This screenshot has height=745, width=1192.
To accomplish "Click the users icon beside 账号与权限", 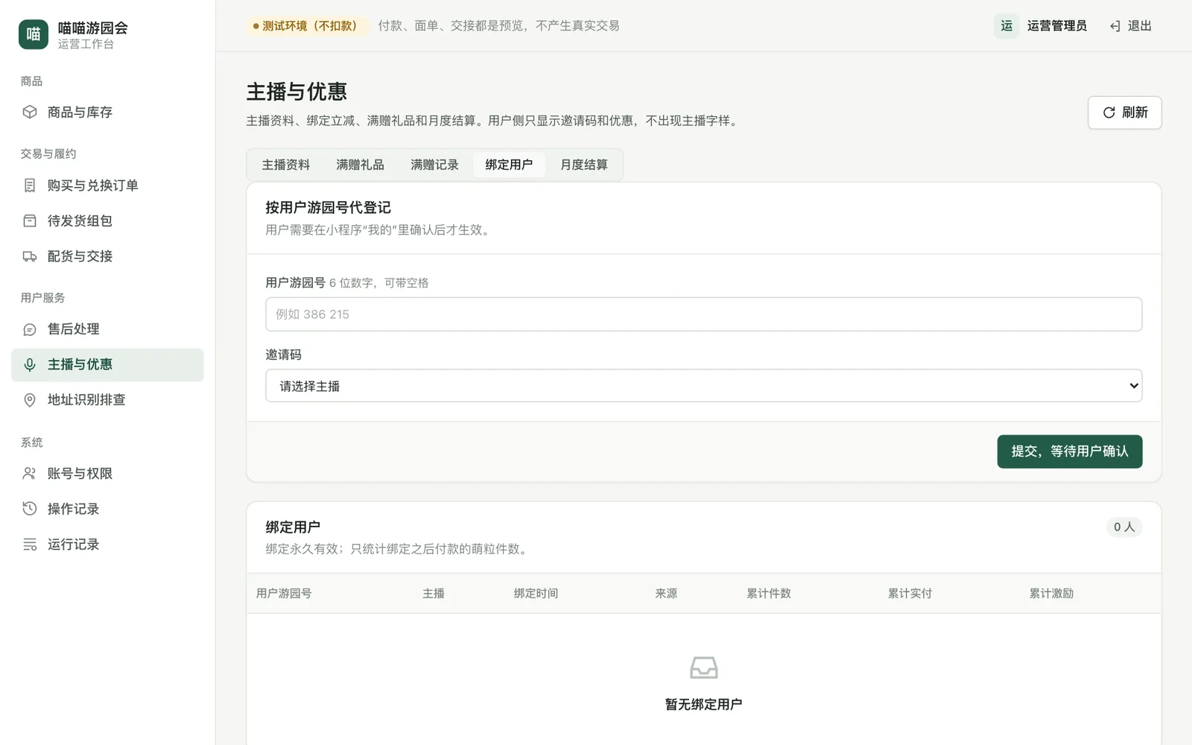I will pos(30,473).
